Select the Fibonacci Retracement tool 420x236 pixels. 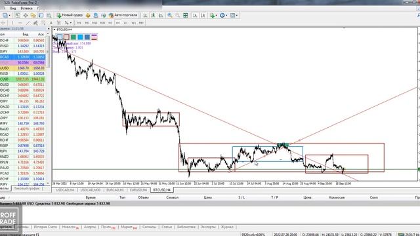[43, 23]
